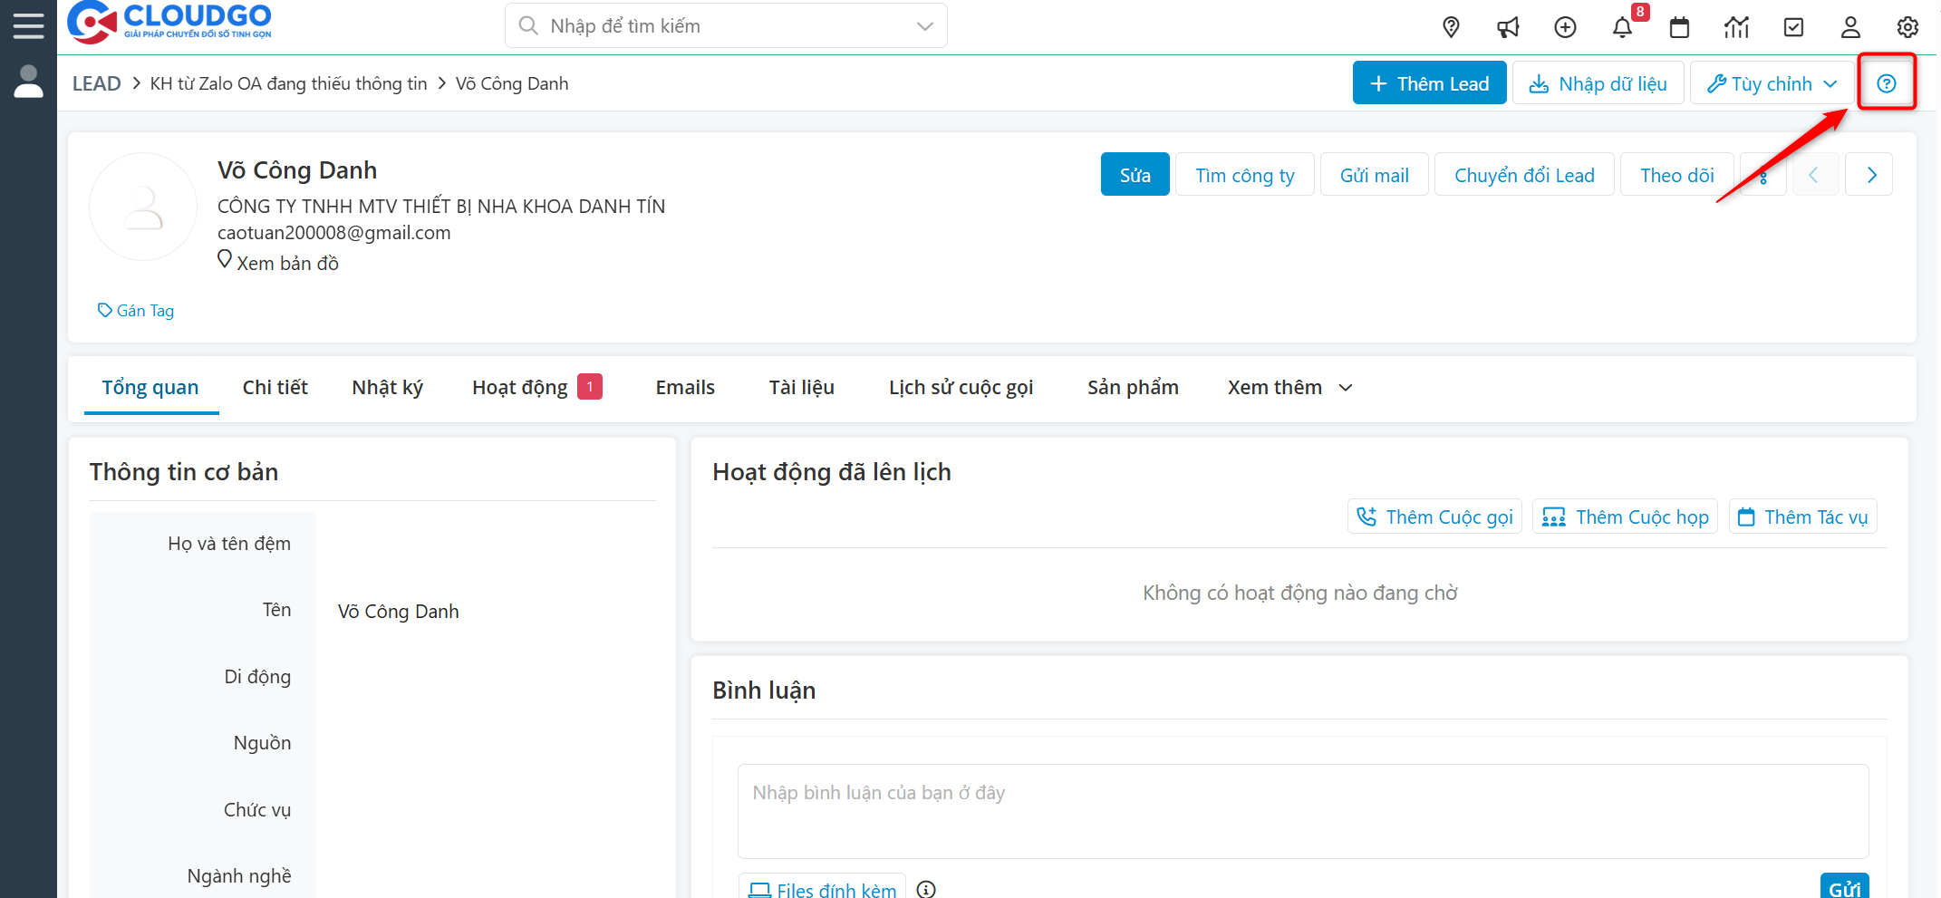Viewport: 1941px width, 898px height.
Task: Switch to the Chi tiết tab
Action: pos(275,388)
